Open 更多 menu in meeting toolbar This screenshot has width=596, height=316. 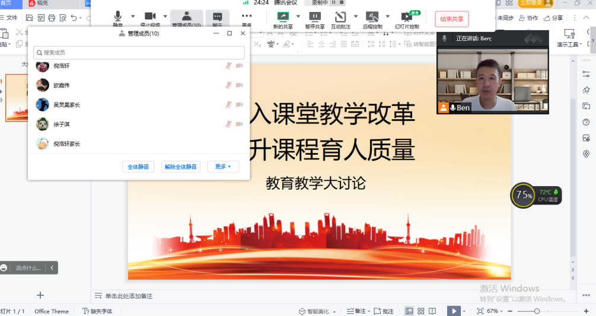(247, 18)
